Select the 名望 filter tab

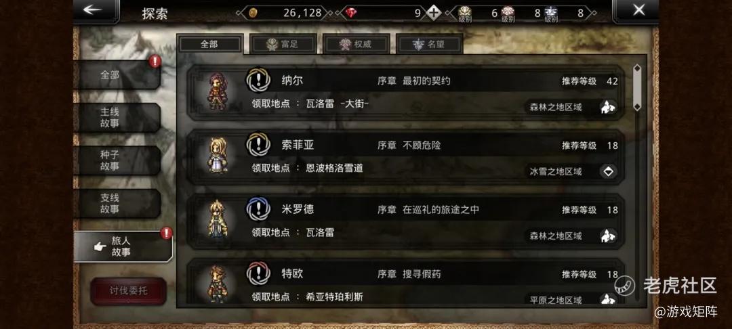click(x=430, y=44)
